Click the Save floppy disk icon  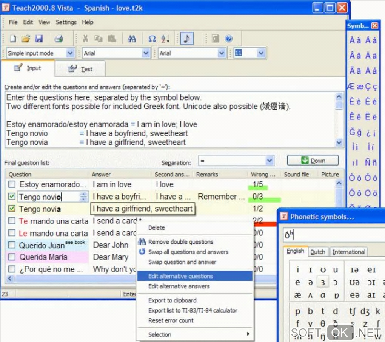pos(39,39)
